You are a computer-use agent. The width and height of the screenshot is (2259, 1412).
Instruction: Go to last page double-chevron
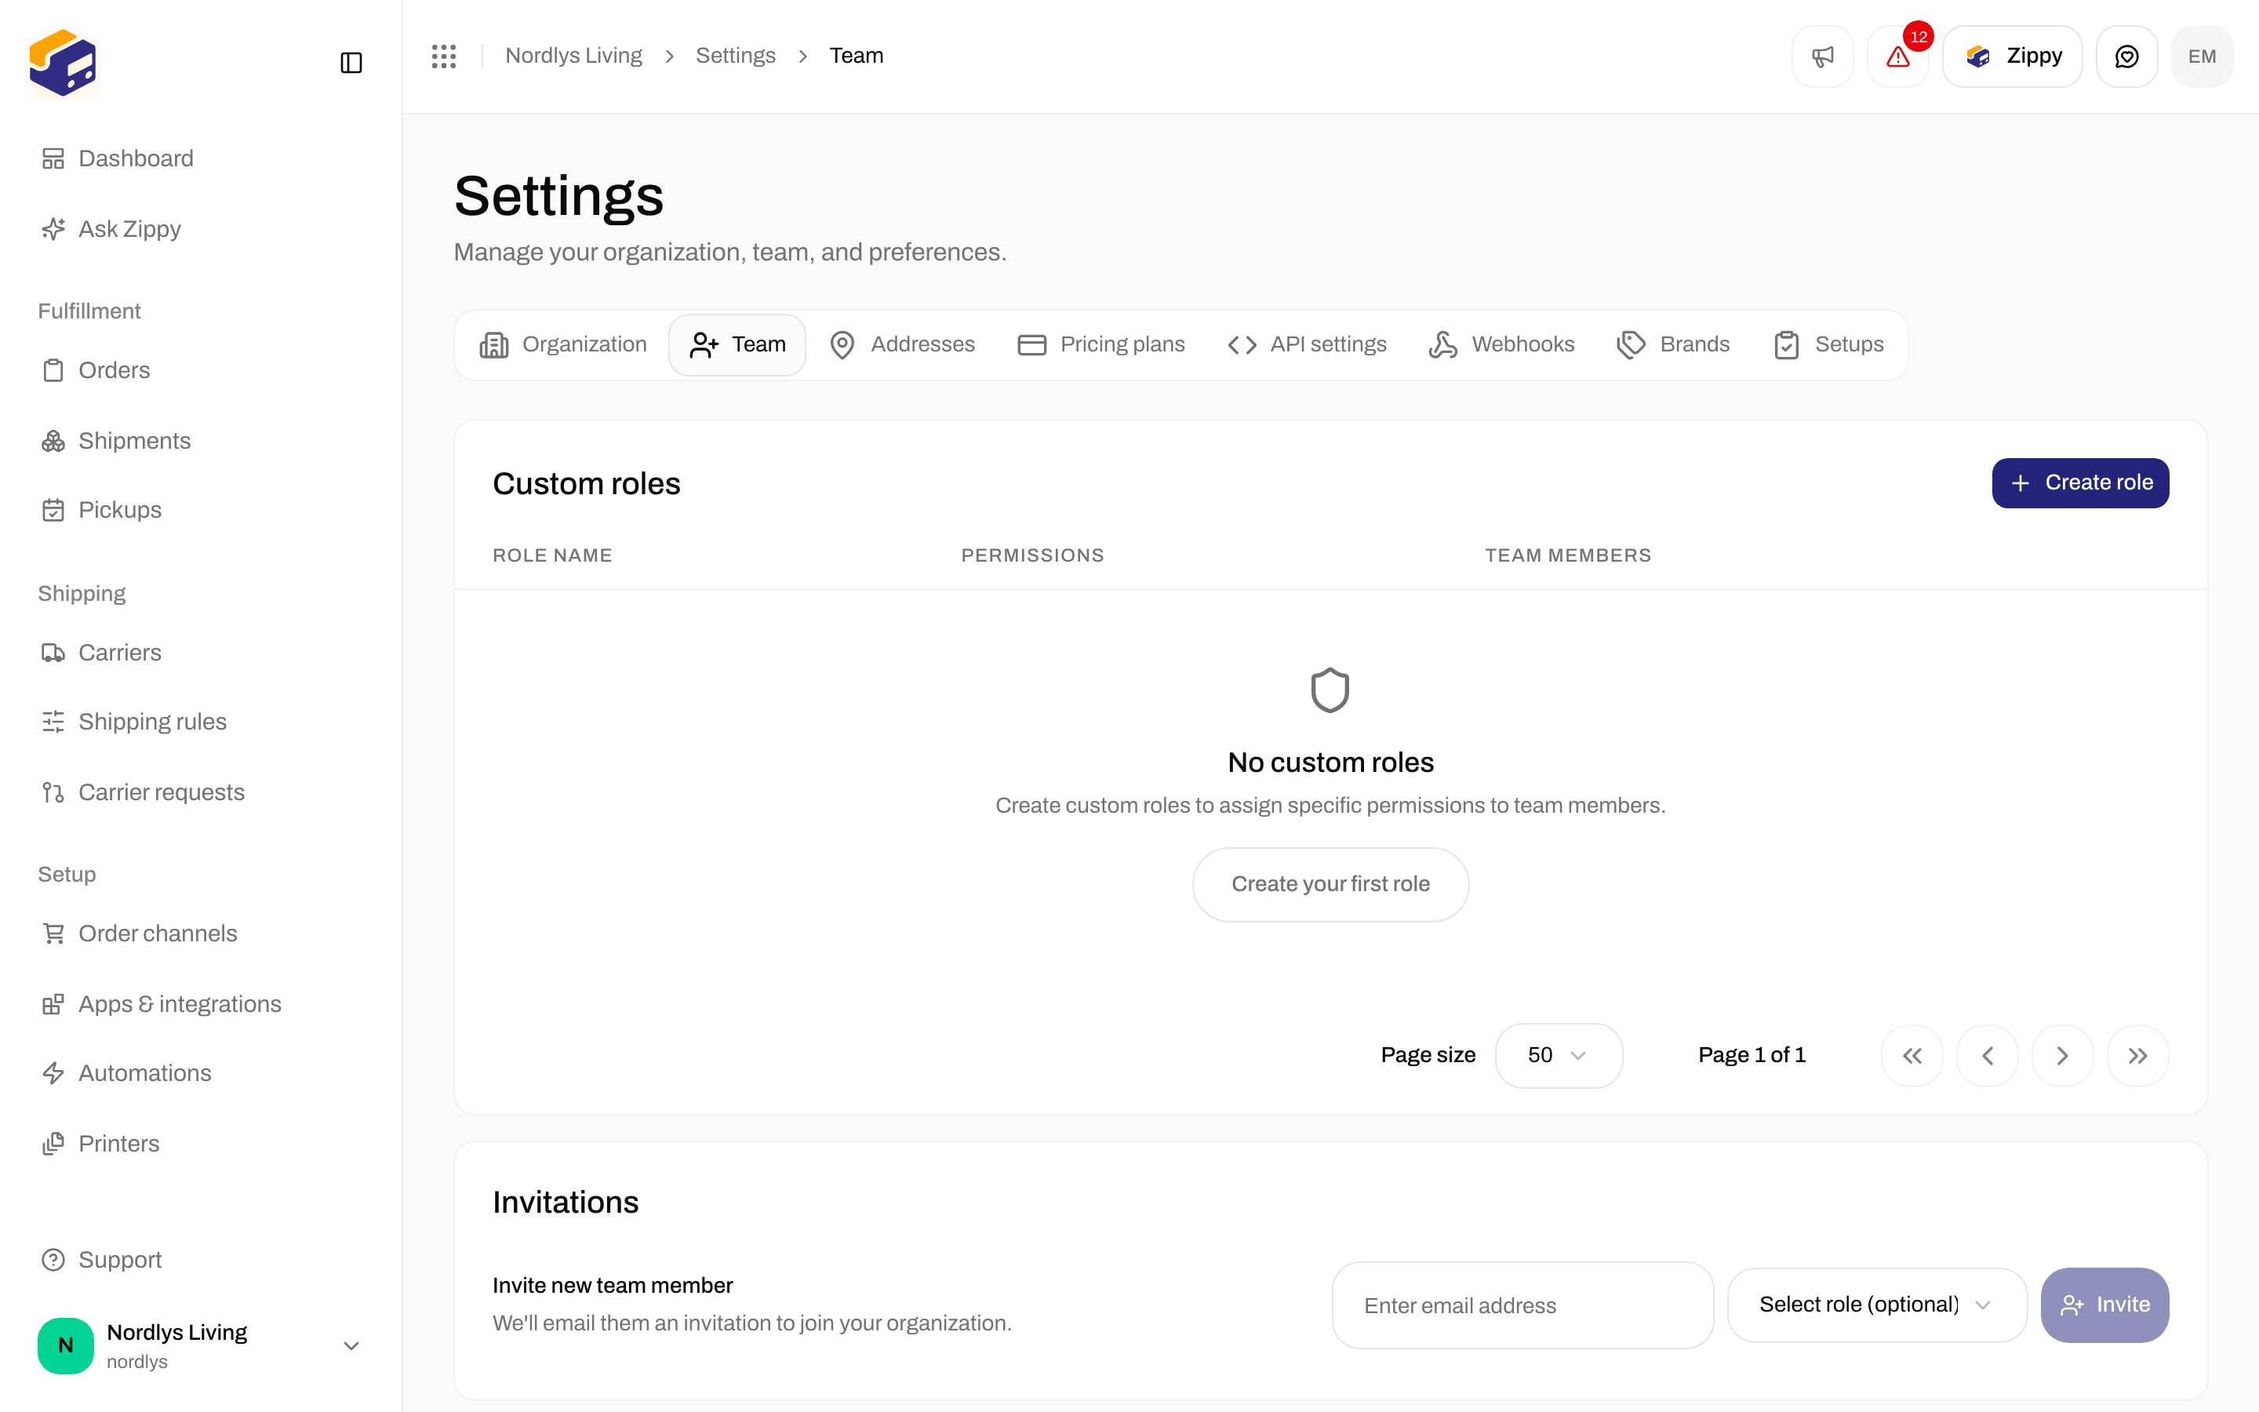(x=2137, y=1055)
